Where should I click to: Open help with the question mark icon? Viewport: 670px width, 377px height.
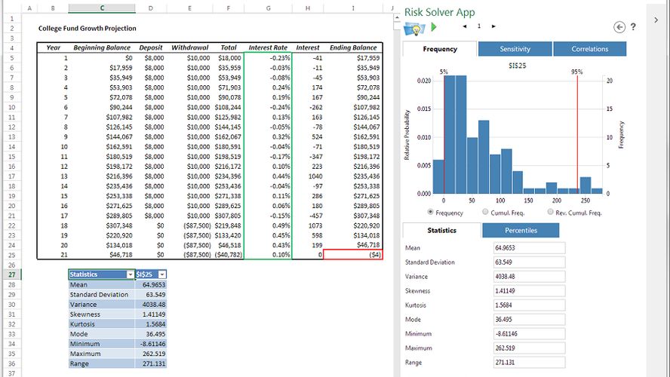pyautogui.click(x=633, y=27)
